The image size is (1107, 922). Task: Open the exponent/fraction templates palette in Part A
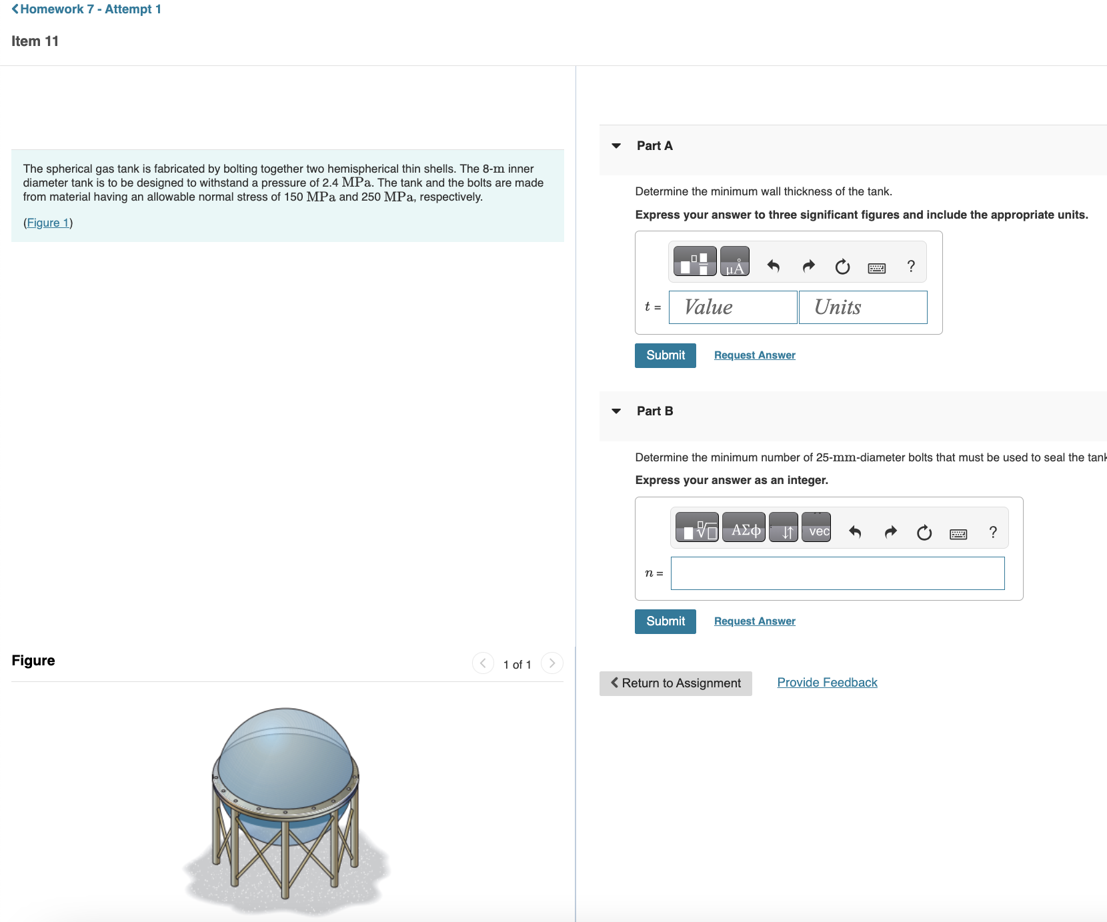696,261
